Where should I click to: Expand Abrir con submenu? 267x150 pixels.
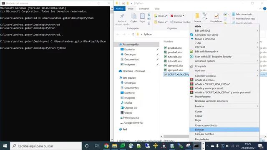[x=224, y=70]
